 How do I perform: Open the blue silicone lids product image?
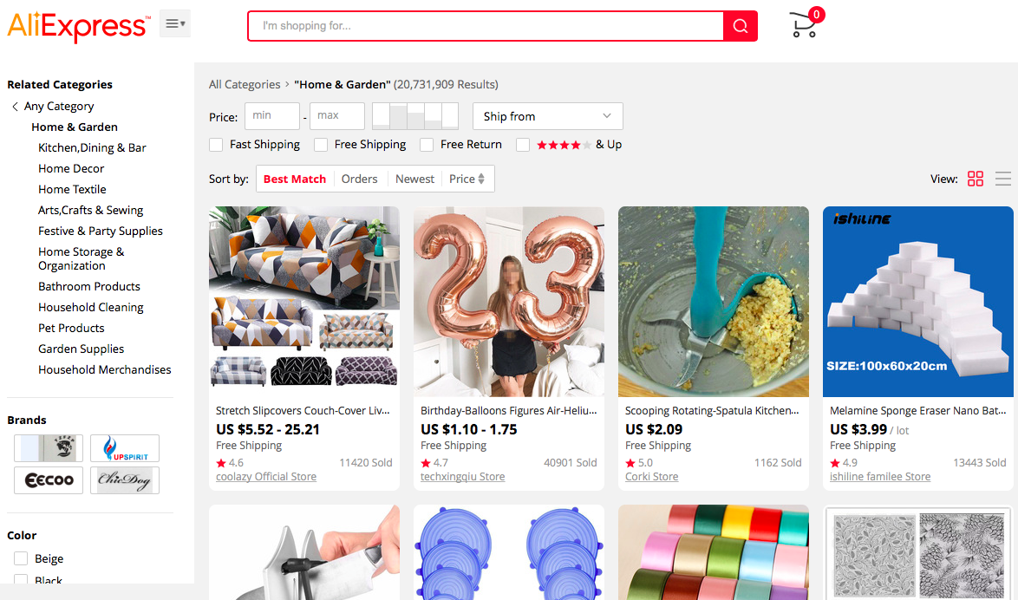509,552
